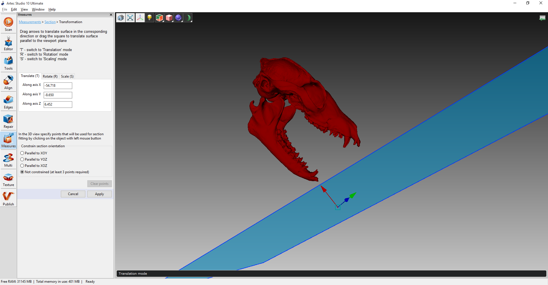
Task: Open the Repair panel
Action: [x=8, y=121]
